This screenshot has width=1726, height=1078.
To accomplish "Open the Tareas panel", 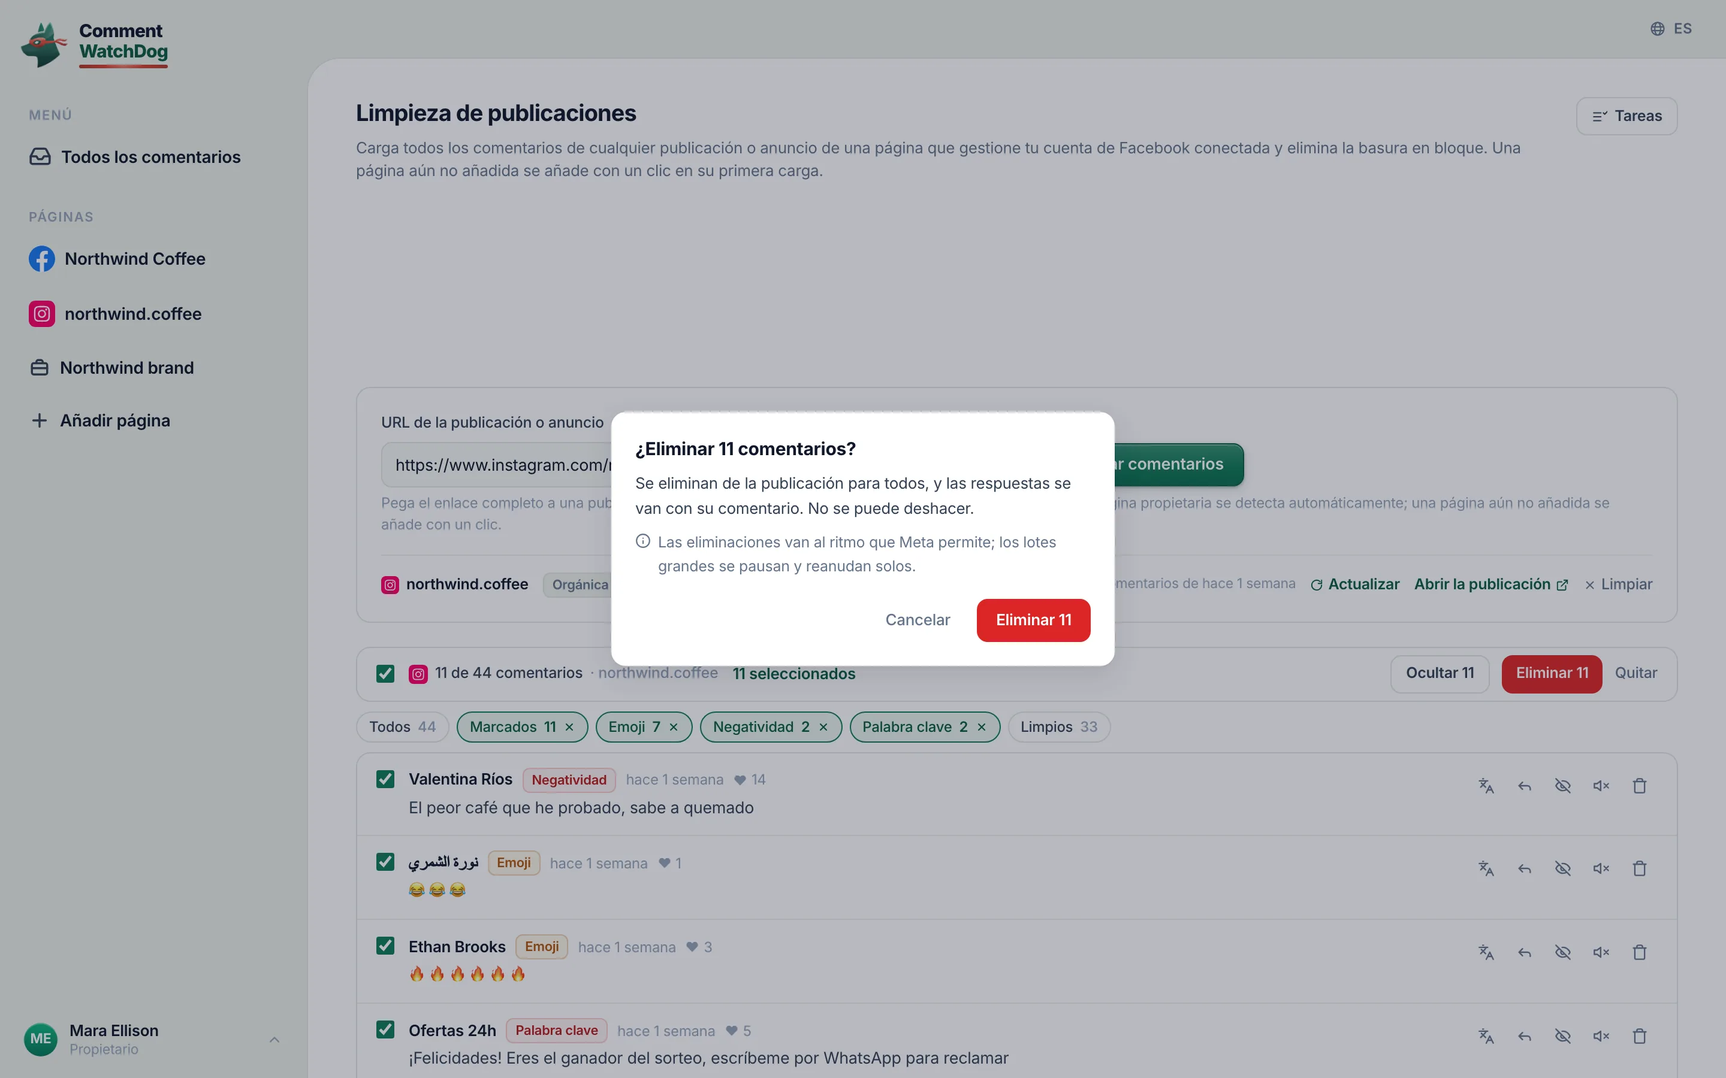I will point(1627,116).
